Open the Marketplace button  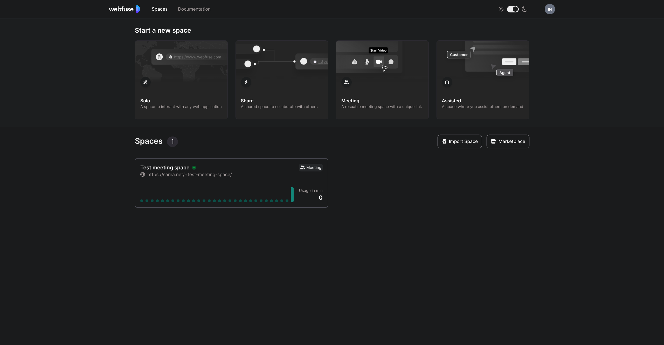click(x=508, y=141)
